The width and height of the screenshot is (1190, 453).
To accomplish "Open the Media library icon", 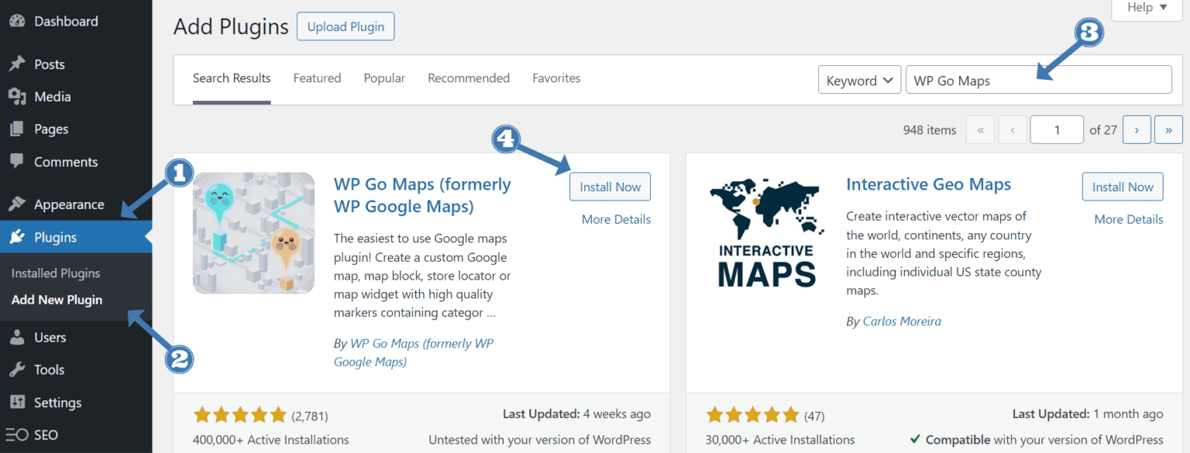I will 17,96.
